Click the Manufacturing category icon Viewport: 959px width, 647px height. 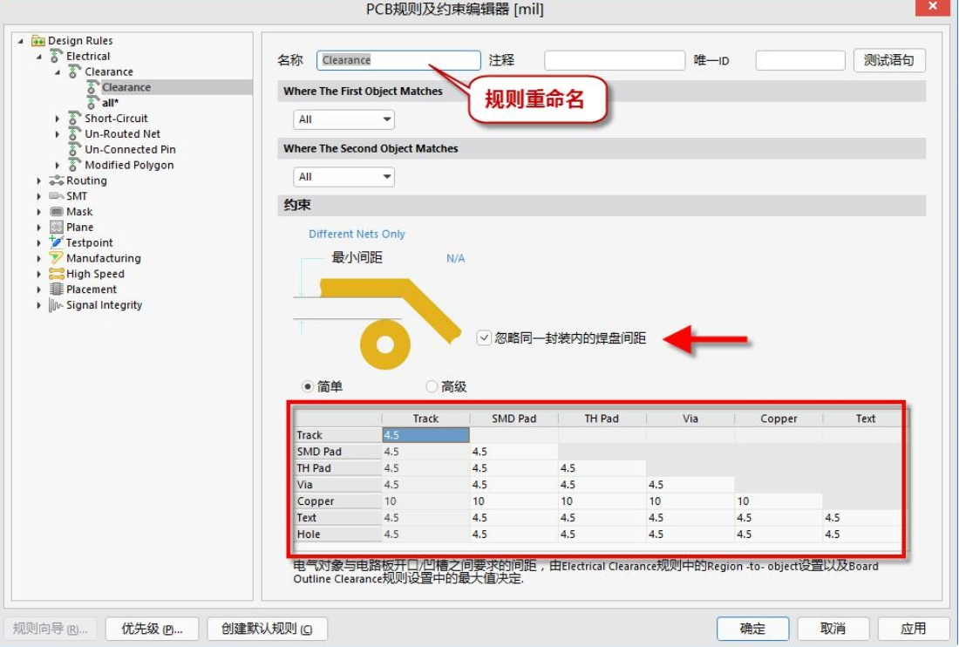(x=57, y=258)
